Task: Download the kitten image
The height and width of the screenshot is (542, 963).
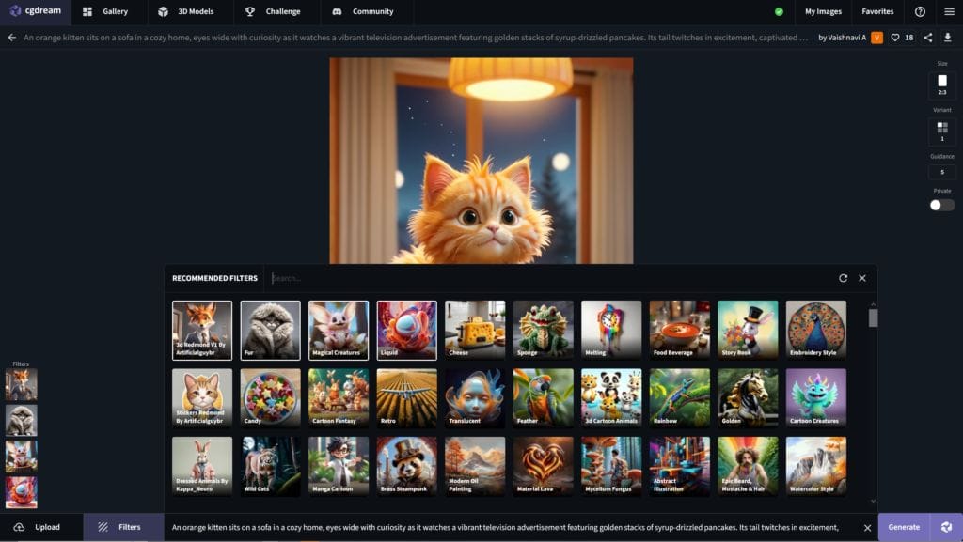Action: (x=948, y=38)
